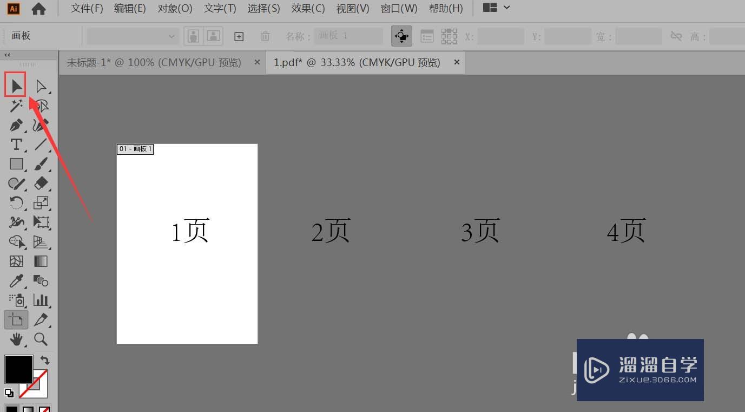Select the Type tool
Image resolution: width=745 pixels, height=412 pixels.
point(16,145)
